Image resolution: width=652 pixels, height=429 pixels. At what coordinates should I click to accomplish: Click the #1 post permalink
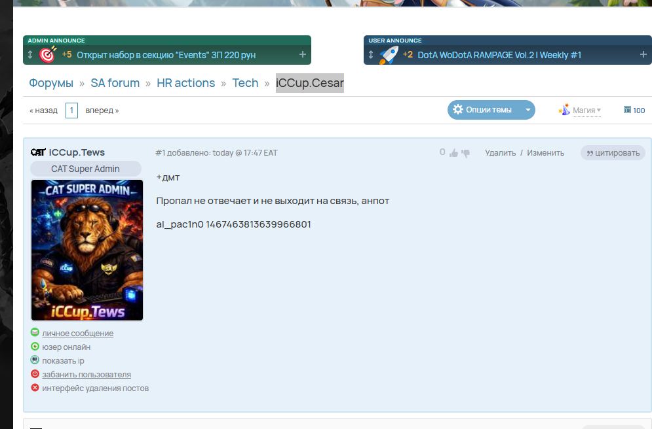tap(160, 152)
